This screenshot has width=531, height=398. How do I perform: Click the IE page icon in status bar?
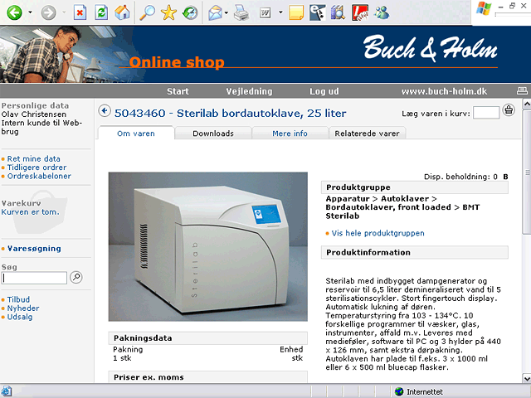pyautogui.click(x=7, y=391)
